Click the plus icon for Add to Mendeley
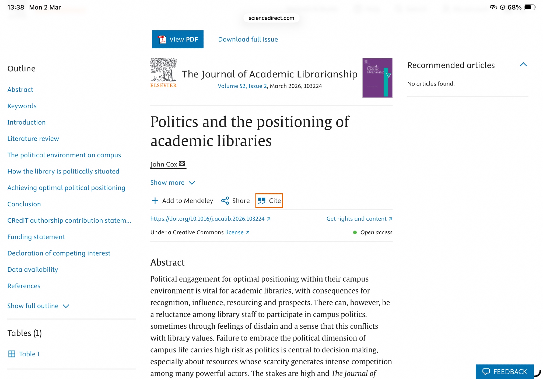Image resolution: width=543 pixels, height=379 pixels. 155,201
